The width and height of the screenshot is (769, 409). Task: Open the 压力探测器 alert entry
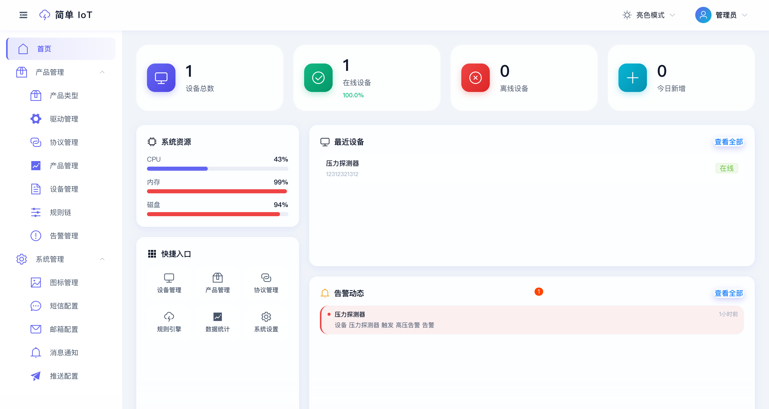tap(532, 320)
